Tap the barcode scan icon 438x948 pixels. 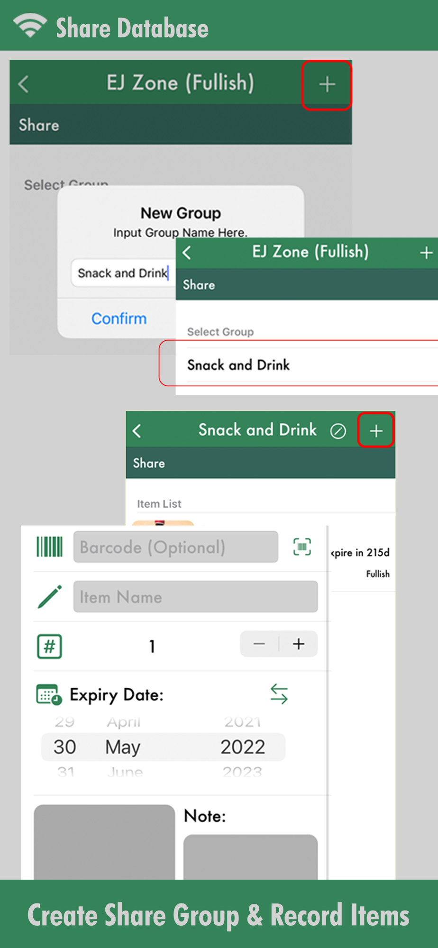[302, 547]
